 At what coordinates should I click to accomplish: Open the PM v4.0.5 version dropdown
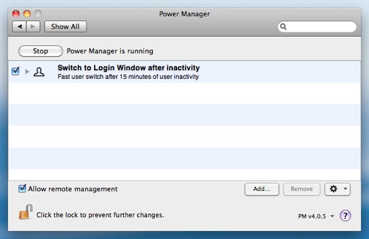tap(316, 216)
